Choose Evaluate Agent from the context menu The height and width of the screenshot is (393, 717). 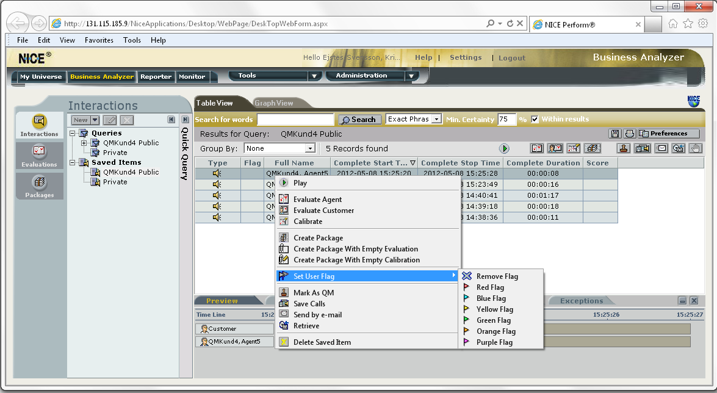[x=317, y=200]
